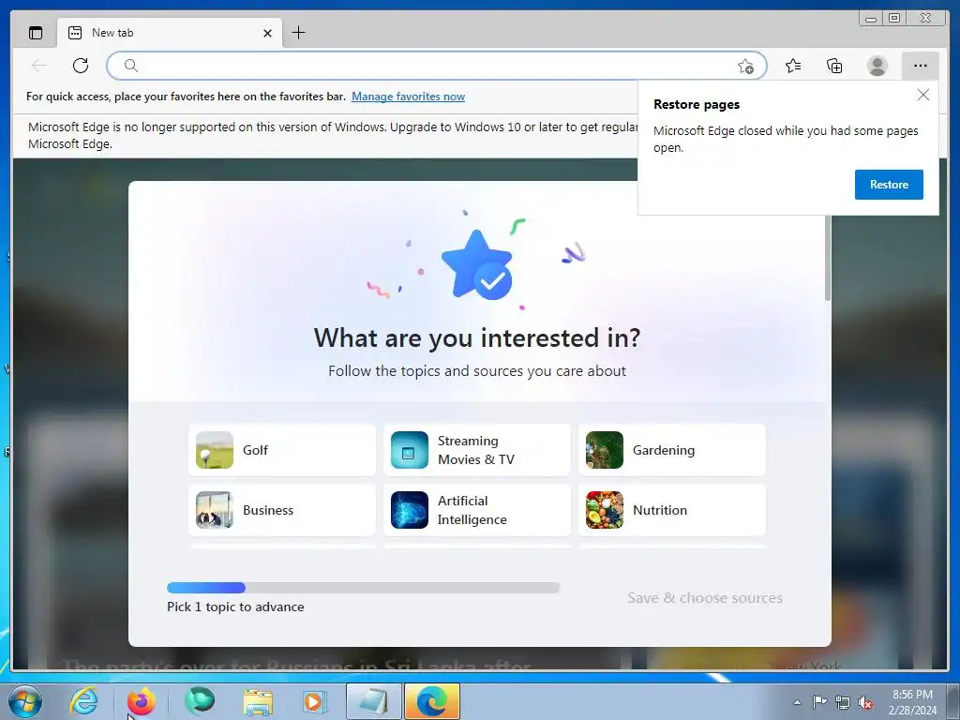The image size is (960, 720).
Task: Open the profile account icon
Action: click(877, 66)
